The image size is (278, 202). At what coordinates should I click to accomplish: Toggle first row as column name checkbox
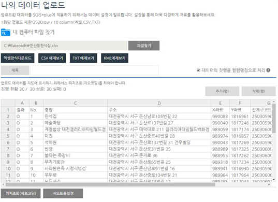point(198,70)
